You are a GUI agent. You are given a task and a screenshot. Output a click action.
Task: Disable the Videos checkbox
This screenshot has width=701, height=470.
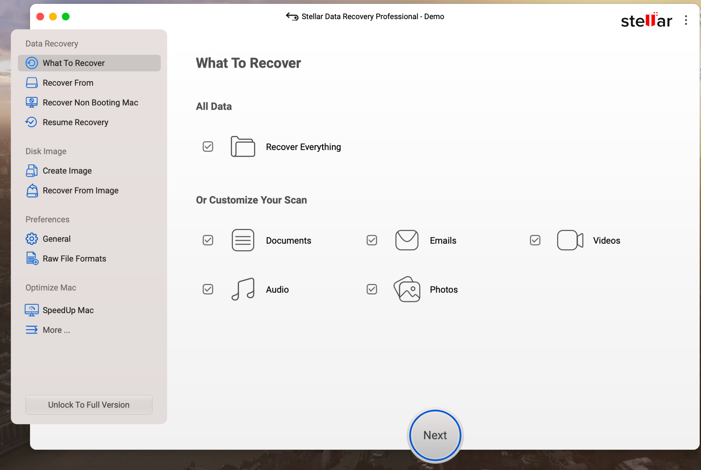tap(535, 240)
